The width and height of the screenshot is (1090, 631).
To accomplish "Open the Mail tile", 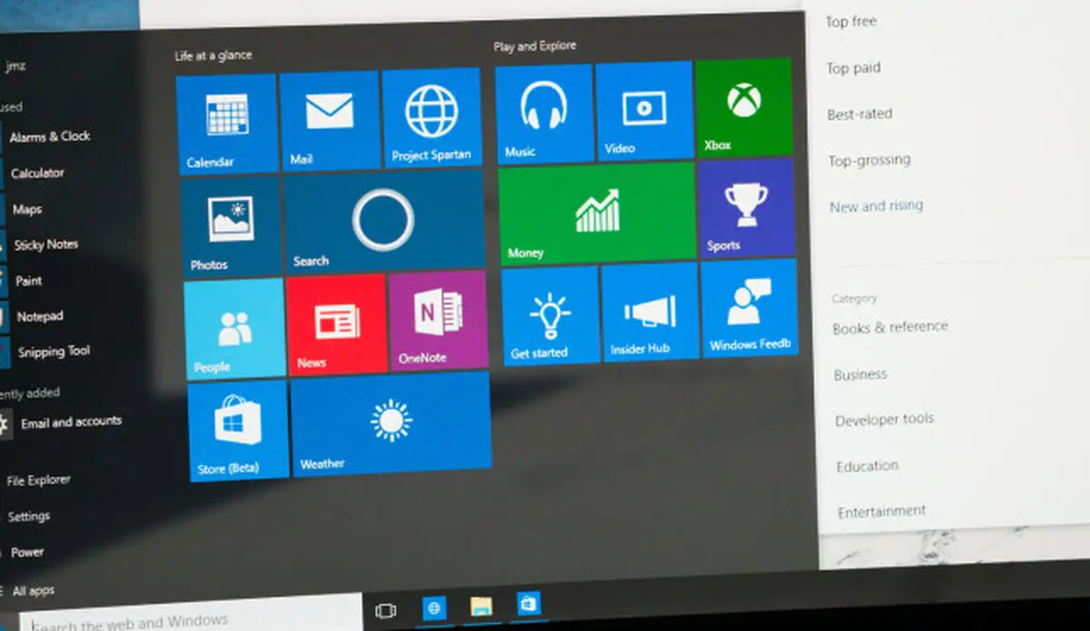I will point(330,121).
